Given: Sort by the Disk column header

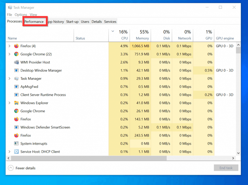Looking at the screenshot, I should [x=162, y=35].
